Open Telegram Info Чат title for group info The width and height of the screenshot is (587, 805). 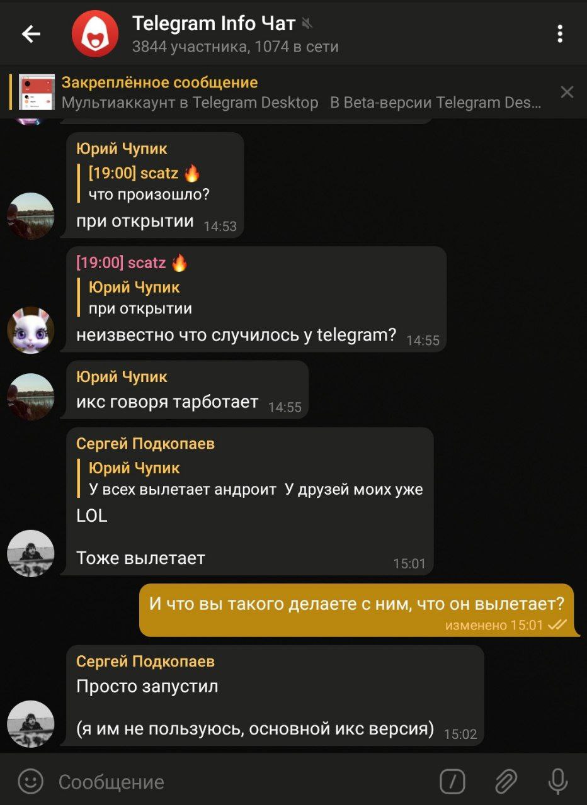(x=214, y=24)
